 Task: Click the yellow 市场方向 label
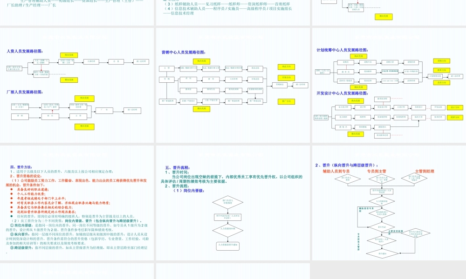pyautogui.click(x=286, y=78)
